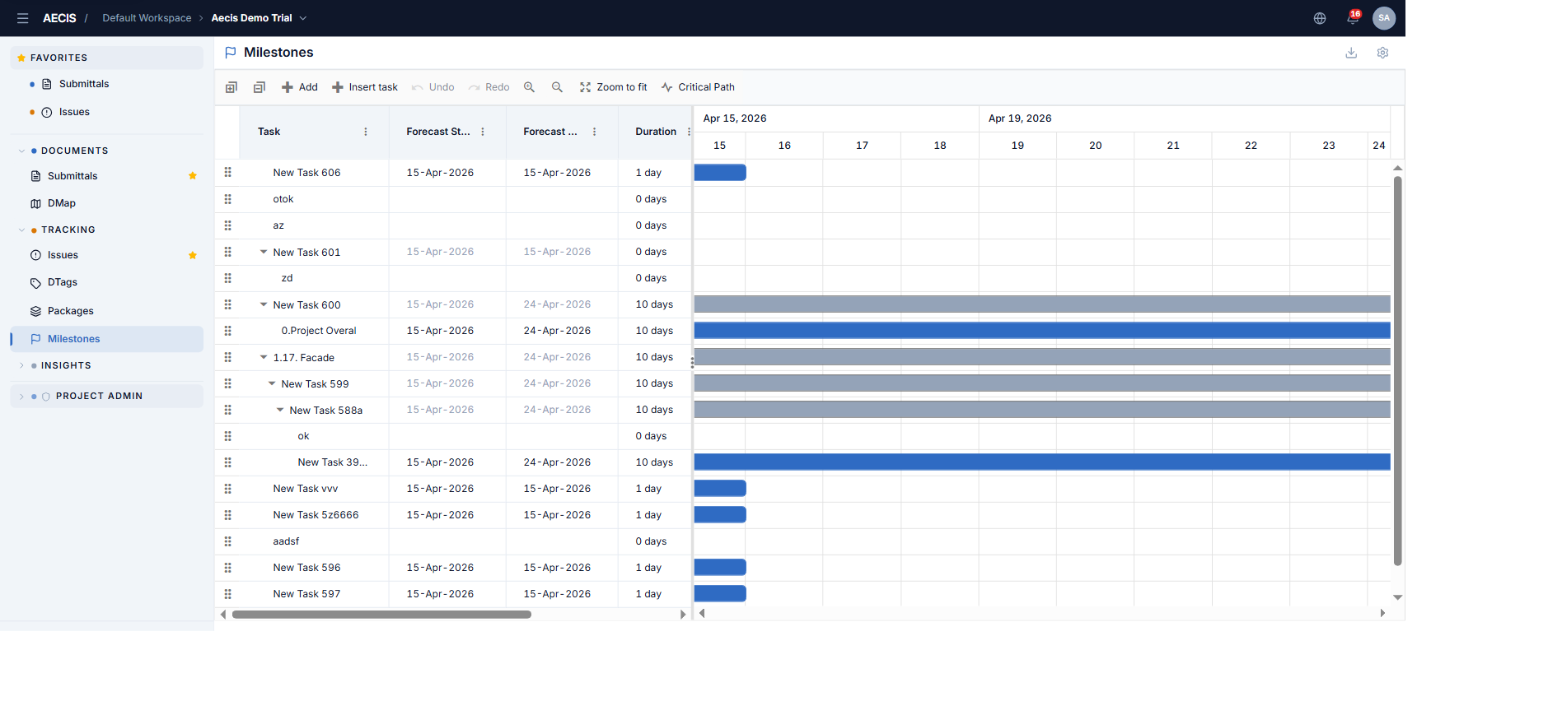Select the New Task 596 Gantt bar
Viewport: 1562px width, 701px height.
[x=720, y=568]
